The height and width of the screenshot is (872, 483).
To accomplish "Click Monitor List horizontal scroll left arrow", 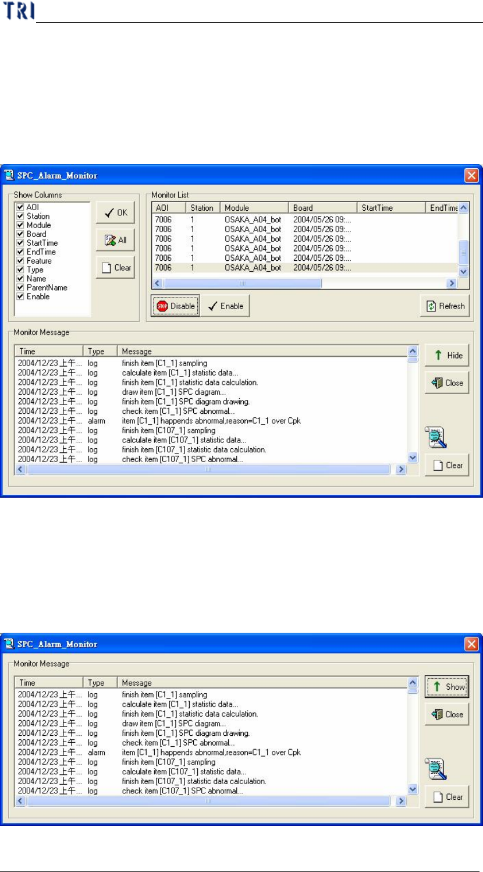I will [x=157, y=283].
